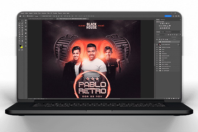
Task: Hide the BG - COMPOSIÇÃO layer group
Action: [x=157, y=71]
